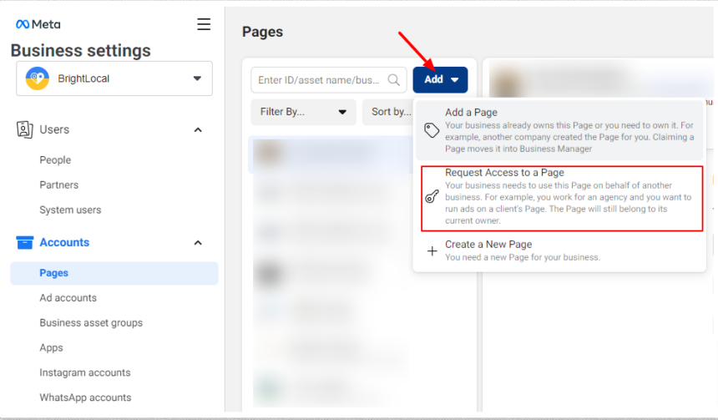The width and height of the screenshot is (718, 420).
Task: Collapse the Users section chevron
Action: pos(198,129)
